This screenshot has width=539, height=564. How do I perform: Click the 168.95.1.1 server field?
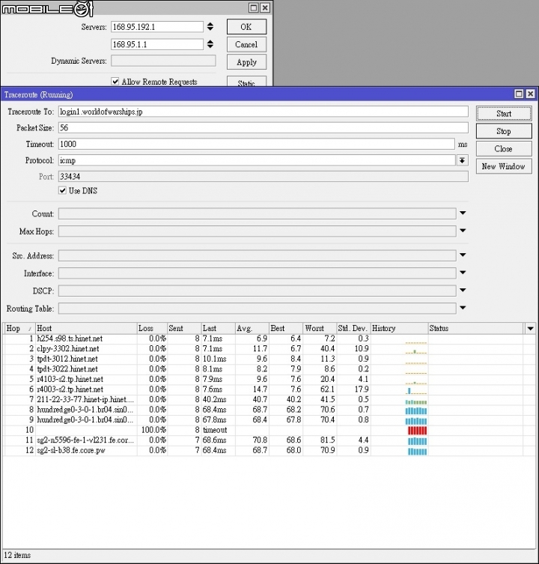156,45
